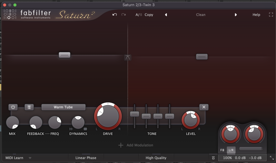
Task: Click the Feedback knob
Action: [36, 122]
